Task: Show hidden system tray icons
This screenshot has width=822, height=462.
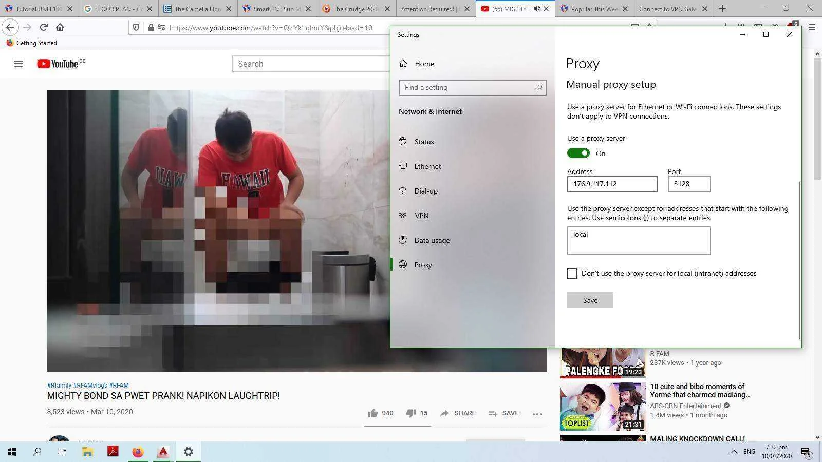Action: (734, 452)
